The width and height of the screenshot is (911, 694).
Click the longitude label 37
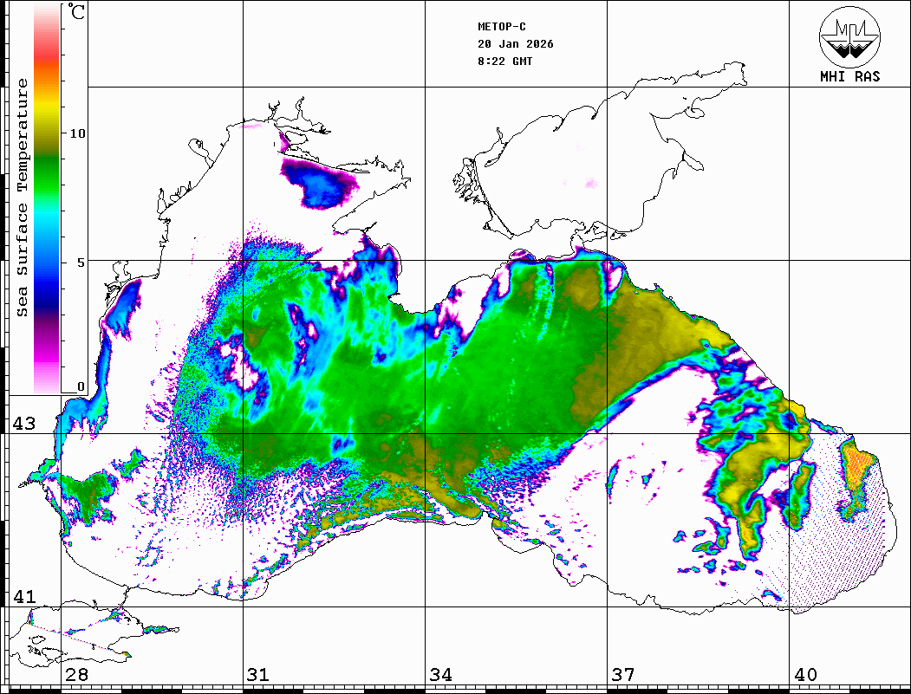pyautogui.click(x=622, y=675)
